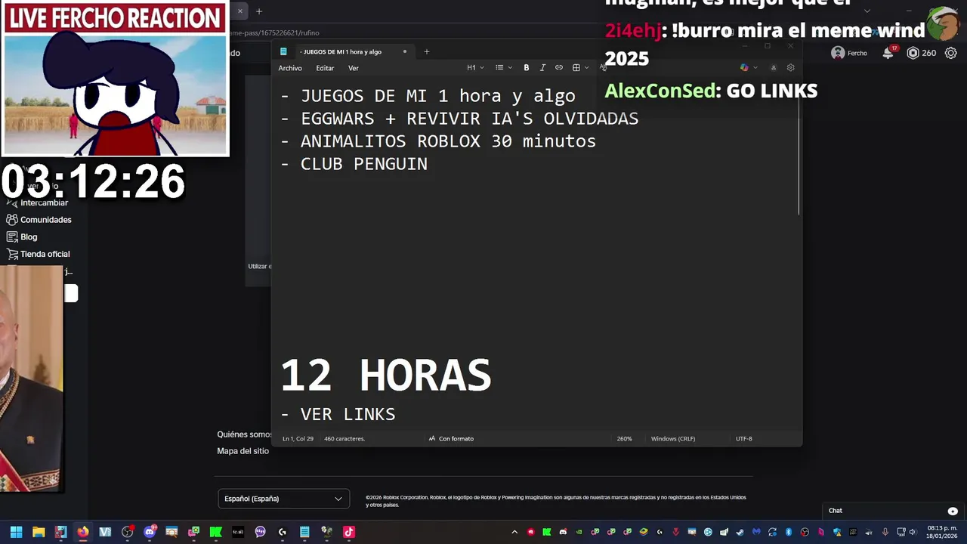Open OBS Studio from the taskbar

point(127,532)
